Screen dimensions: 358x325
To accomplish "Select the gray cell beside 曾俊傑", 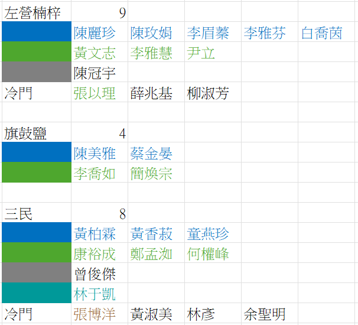I will [x=37, y=272].
